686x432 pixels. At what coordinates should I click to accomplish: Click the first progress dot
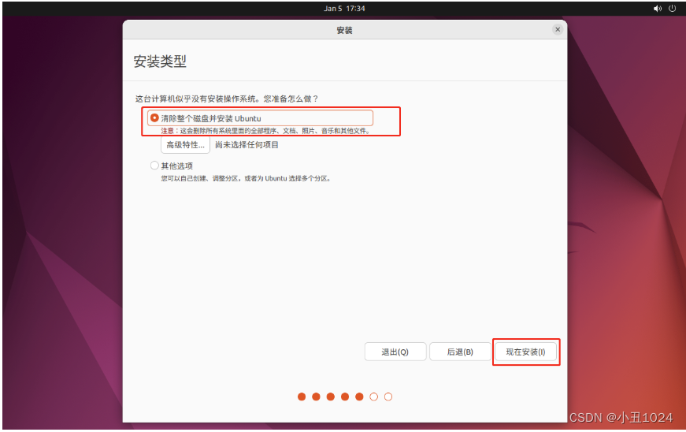pos(302,397)
